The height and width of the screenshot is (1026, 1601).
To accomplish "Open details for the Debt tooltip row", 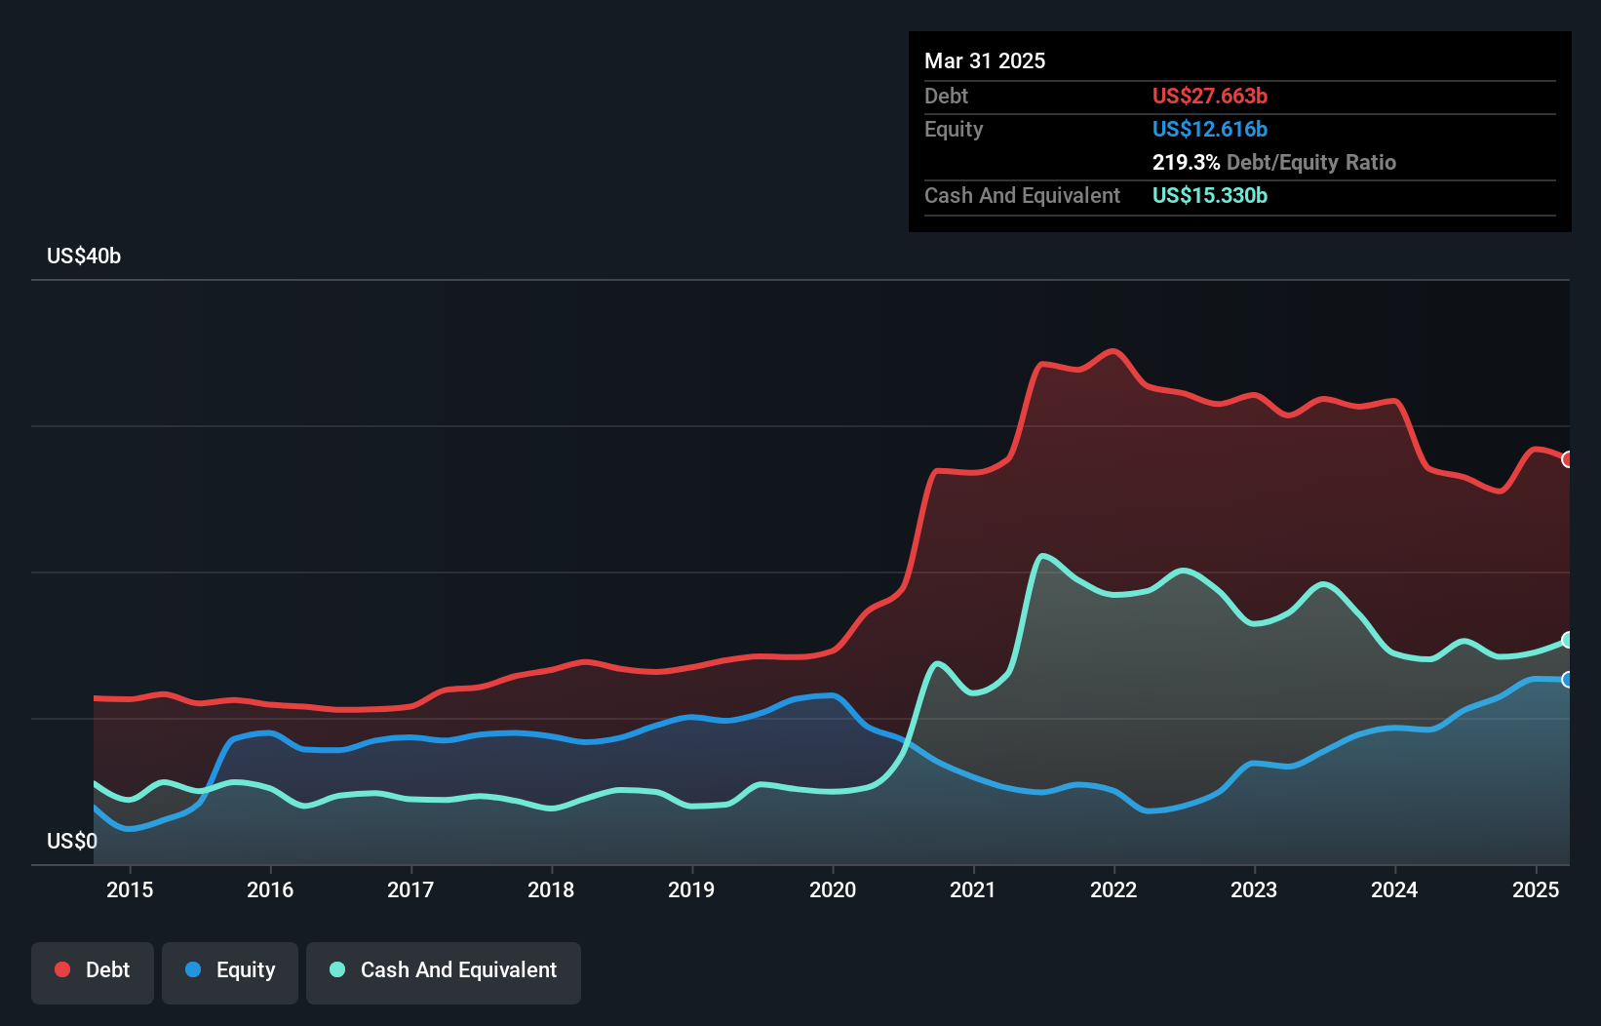I will (x=1073, y=96).
